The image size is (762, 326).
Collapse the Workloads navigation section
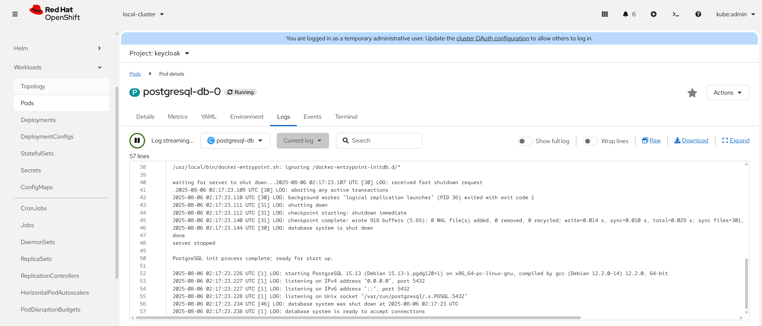point(57,67)
